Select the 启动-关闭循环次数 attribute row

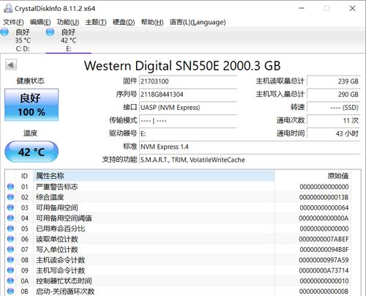(x=178, y=292)
